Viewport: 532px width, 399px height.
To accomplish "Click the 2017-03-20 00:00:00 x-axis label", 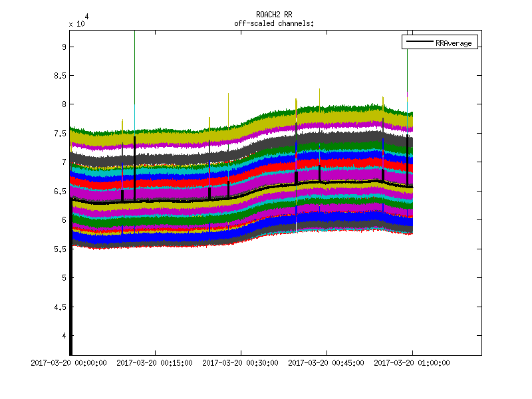I will (x=70, y=363).
